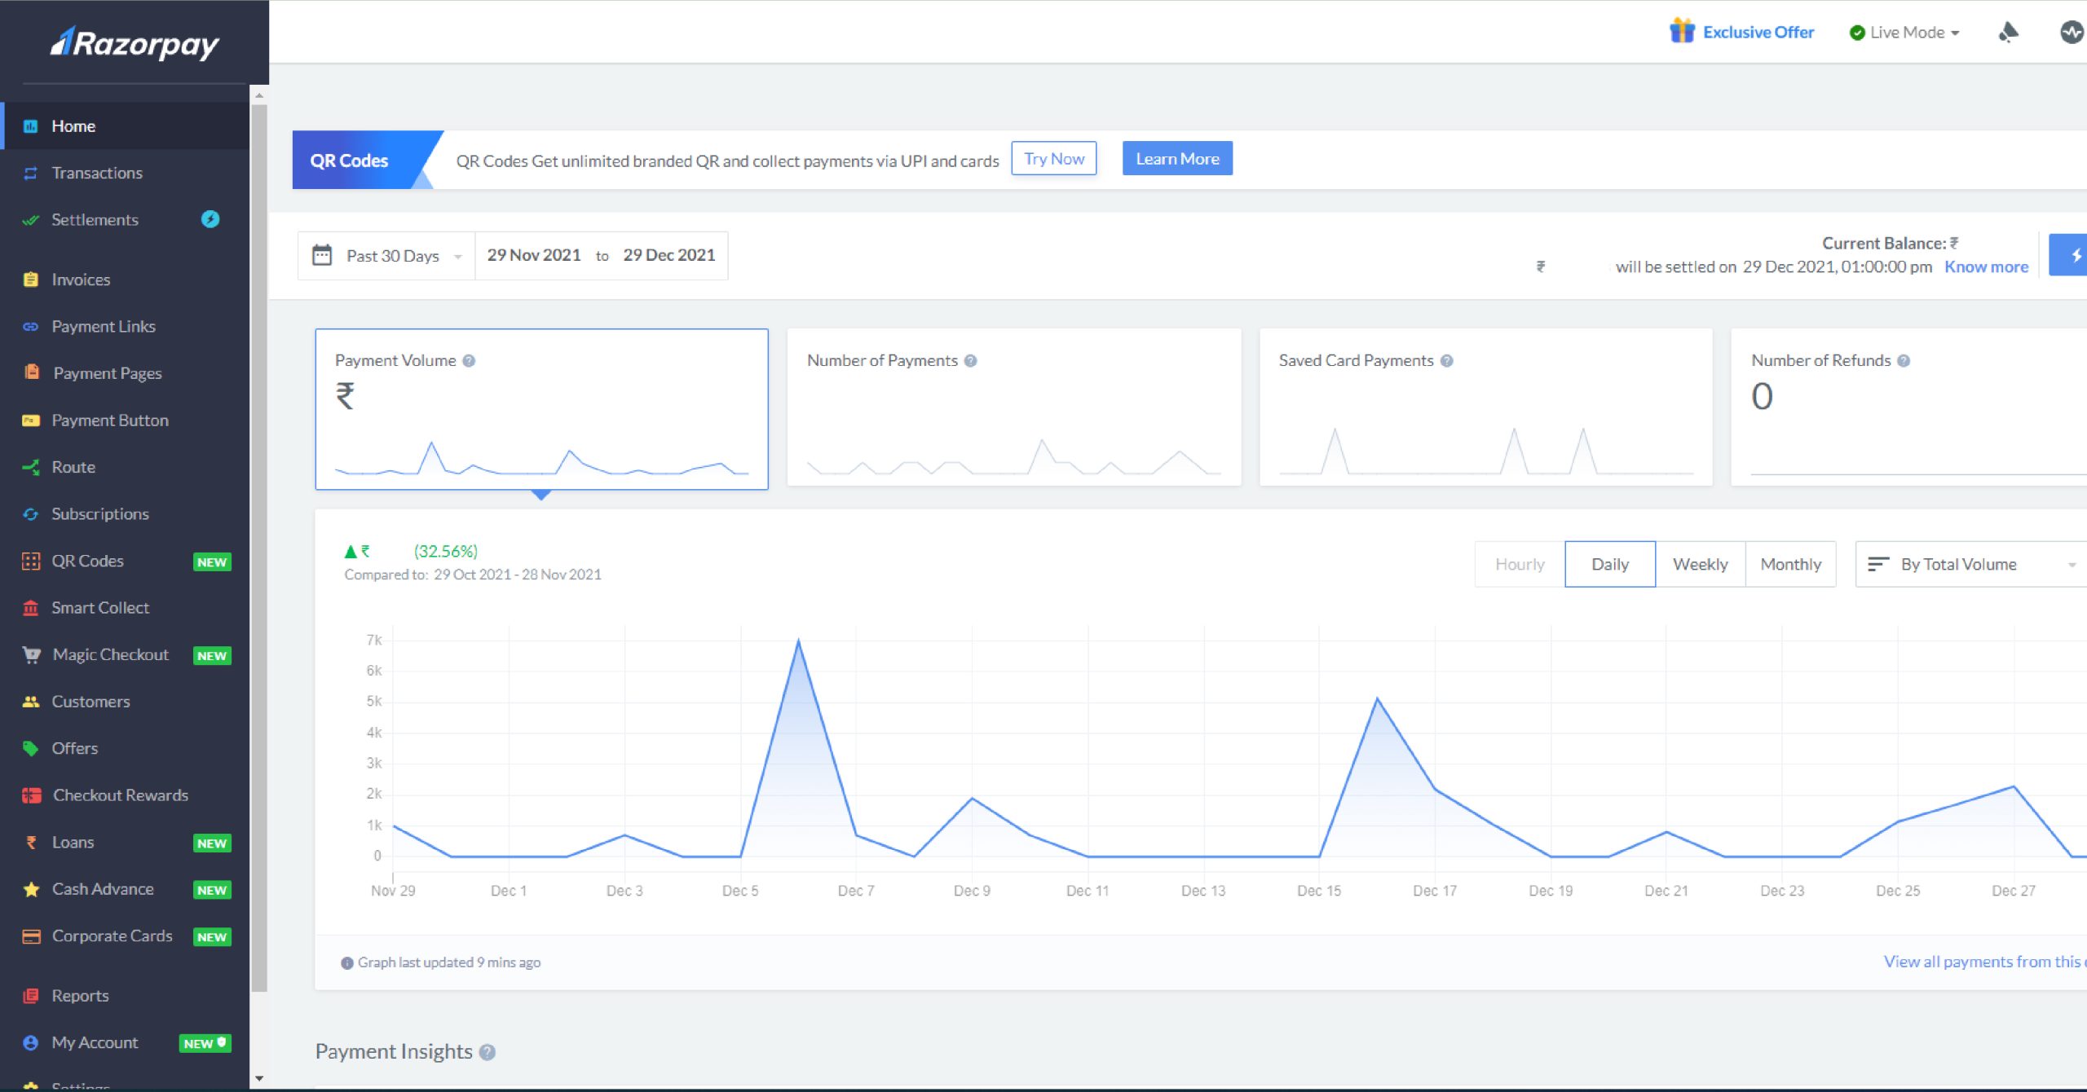
Task: Select the Saved Card Payments card
Action: [1485, 407]
